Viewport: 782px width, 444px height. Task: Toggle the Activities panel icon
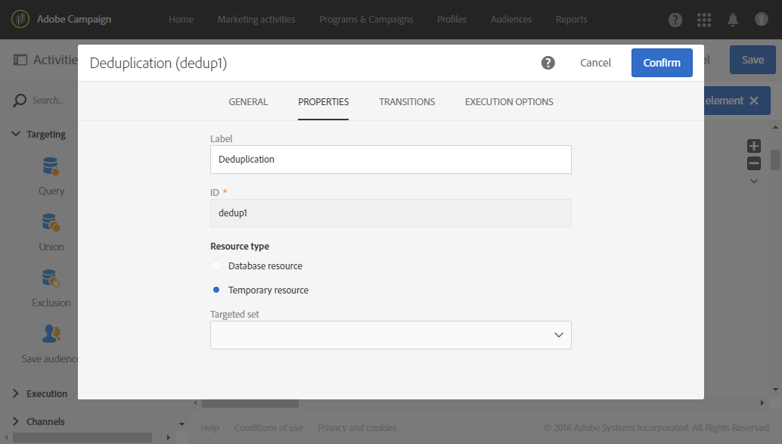click(20, 60)
